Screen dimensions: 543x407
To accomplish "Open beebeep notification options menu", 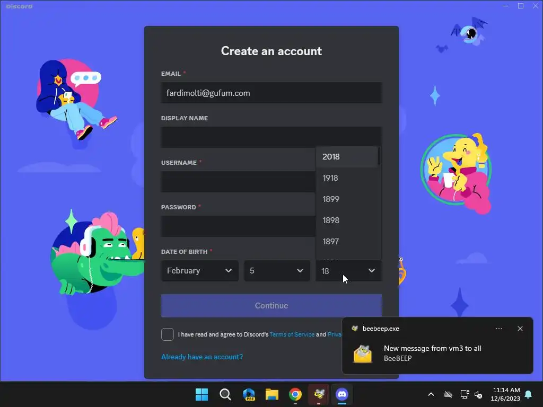I will [x=498, y=329].
